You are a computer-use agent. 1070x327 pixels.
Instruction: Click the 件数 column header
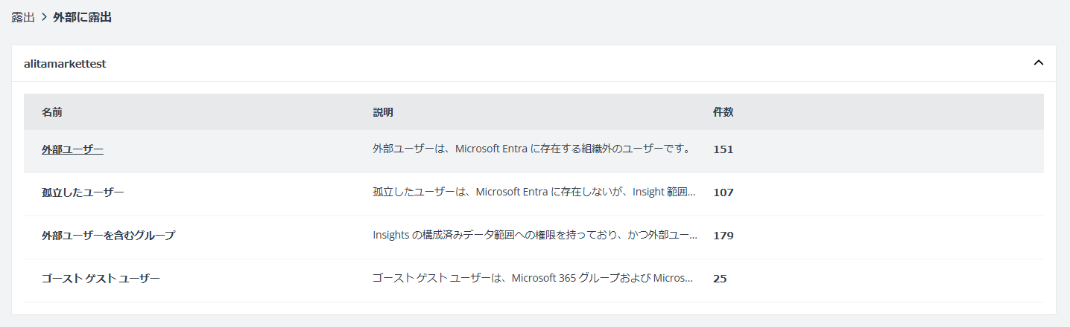coord(724,112)
